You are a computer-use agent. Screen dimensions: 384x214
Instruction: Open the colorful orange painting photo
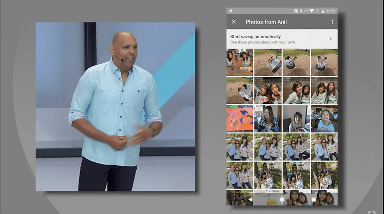point(240,119)
